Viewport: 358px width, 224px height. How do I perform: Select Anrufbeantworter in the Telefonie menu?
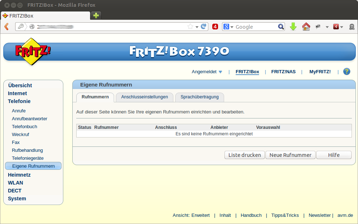[x=30, y=119]
